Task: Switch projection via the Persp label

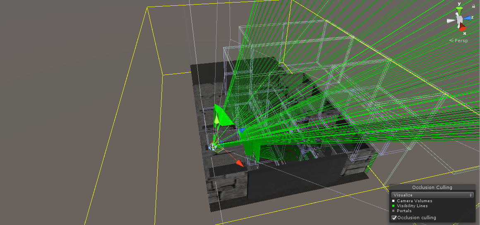Action: (458, 41)
